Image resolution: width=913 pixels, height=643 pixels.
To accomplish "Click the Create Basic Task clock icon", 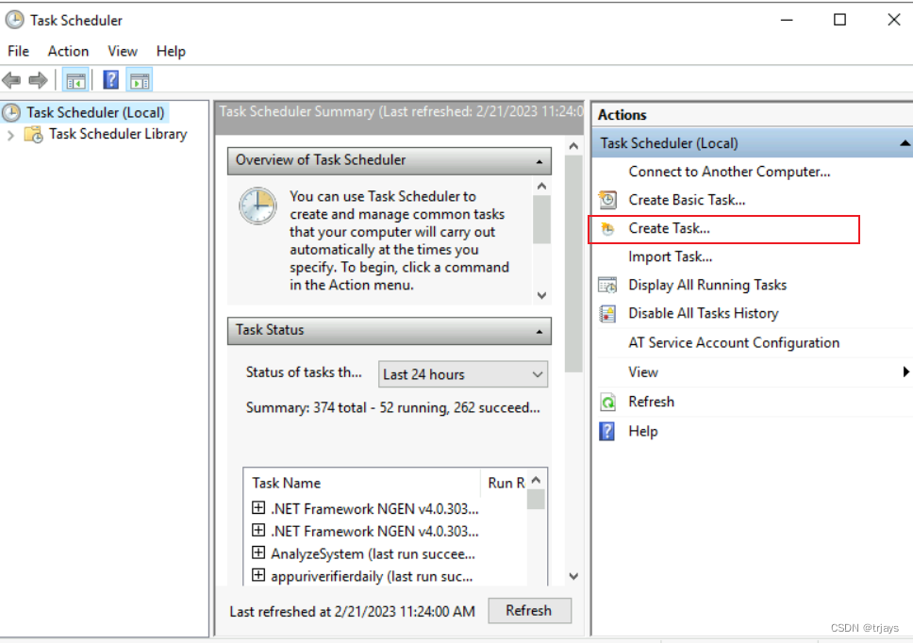I will click(607, 200).
